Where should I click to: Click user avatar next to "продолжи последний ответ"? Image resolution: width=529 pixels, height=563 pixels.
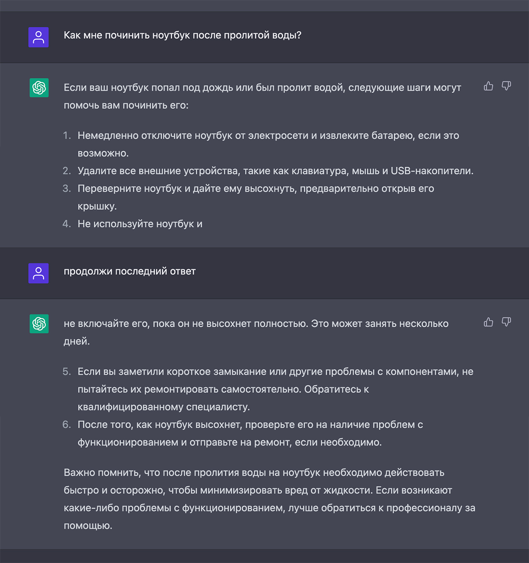pos(38,273)
